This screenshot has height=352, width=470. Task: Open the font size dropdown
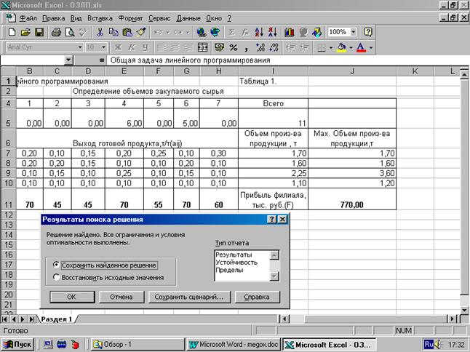coord(103,47)
